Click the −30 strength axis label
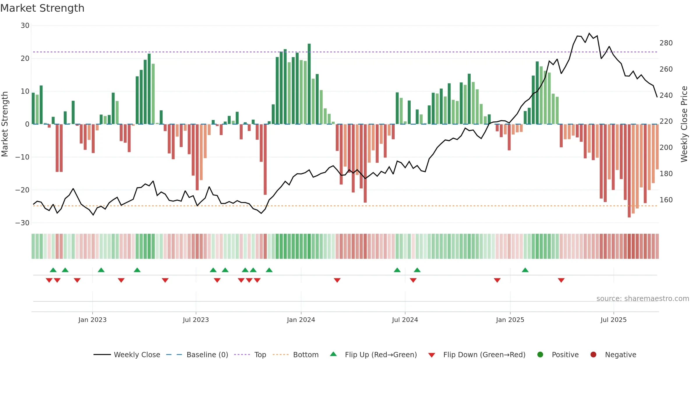 pyautogui.click(x=22, y=223)
